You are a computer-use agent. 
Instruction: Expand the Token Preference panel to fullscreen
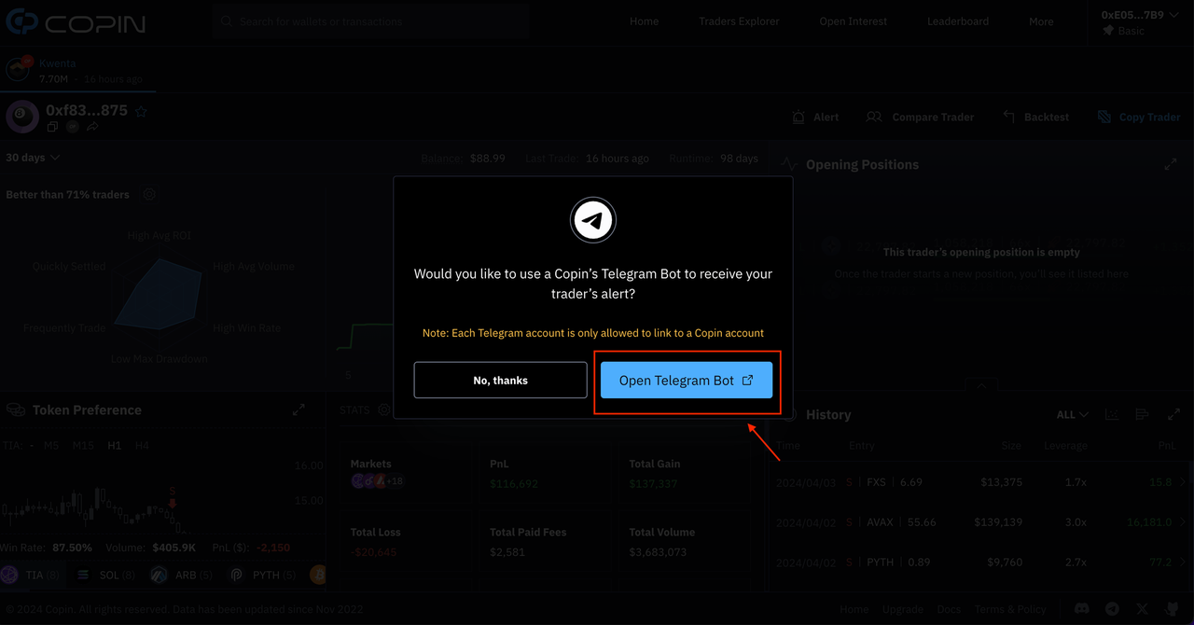tap(298, 410)
